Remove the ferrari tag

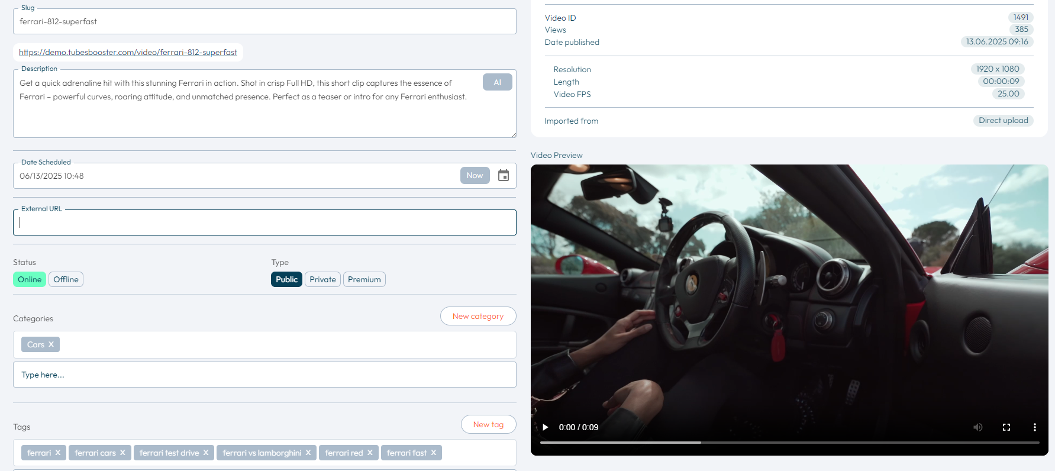(58, 453)
